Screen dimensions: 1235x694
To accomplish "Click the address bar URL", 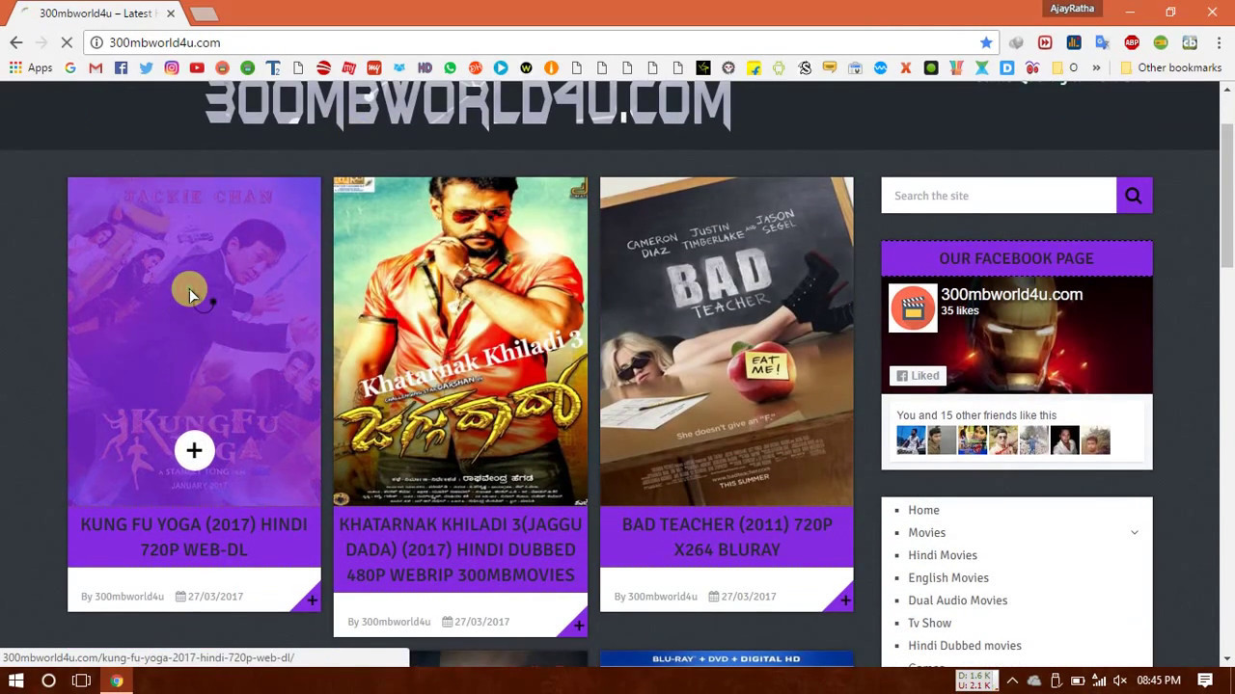I will point(164,42).
